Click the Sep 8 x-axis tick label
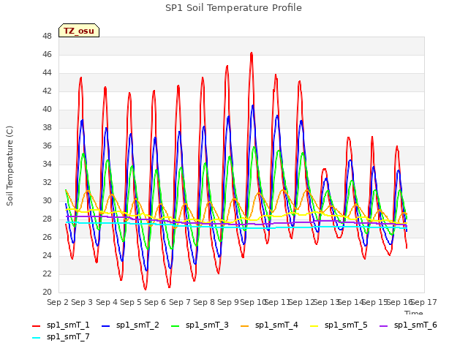This screenshot has width=468, height=351. click(204, 302)
